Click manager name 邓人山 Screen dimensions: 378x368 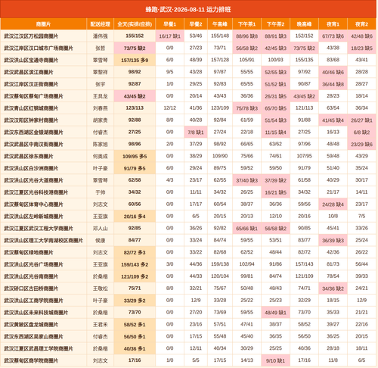pos(101,229)
